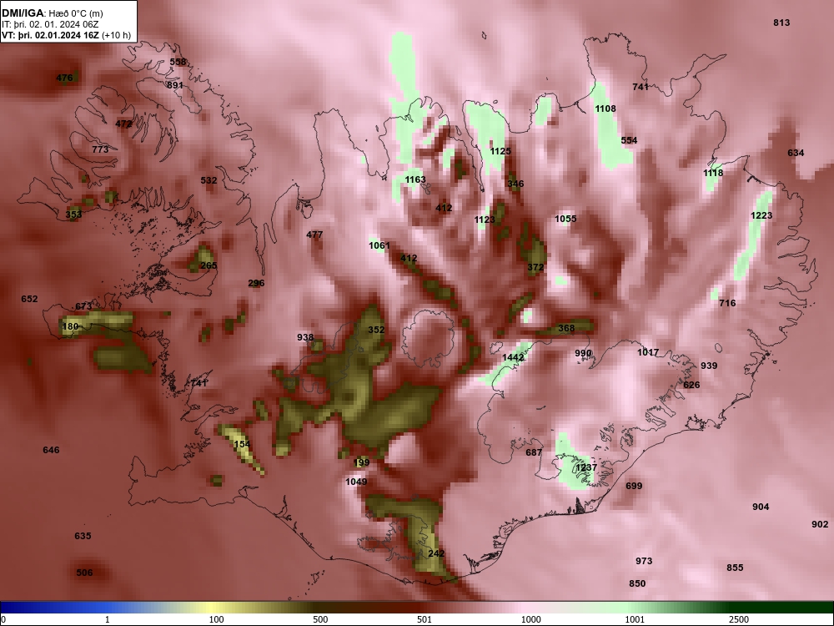Click the 1118 value
Image resolution: width=834 pixels, height=626 pixels.
pyautogui.click(x=713, y=173)
